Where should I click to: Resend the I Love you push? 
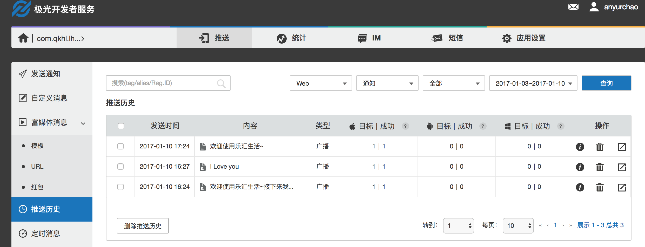[622, 167]
